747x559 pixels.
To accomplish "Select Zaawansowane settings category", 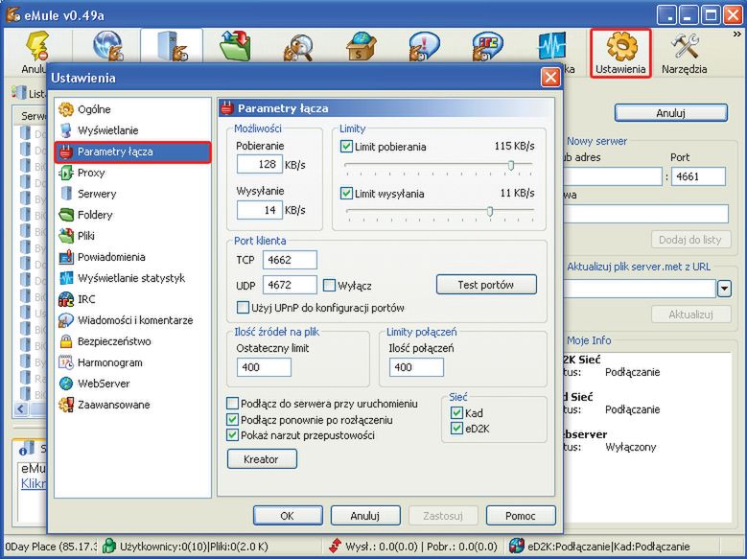I will [x=132, y=405].
